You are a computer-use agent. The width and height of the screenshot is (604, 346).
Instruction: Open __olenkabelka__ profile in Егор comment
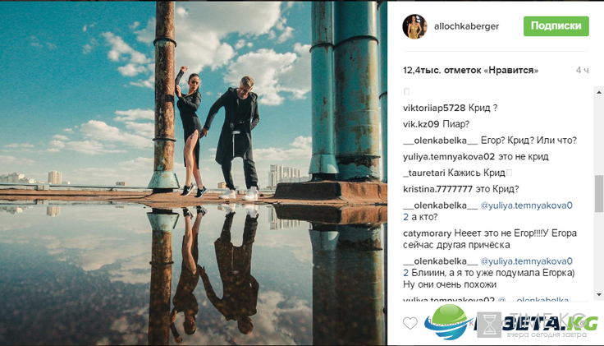[441, 141]
